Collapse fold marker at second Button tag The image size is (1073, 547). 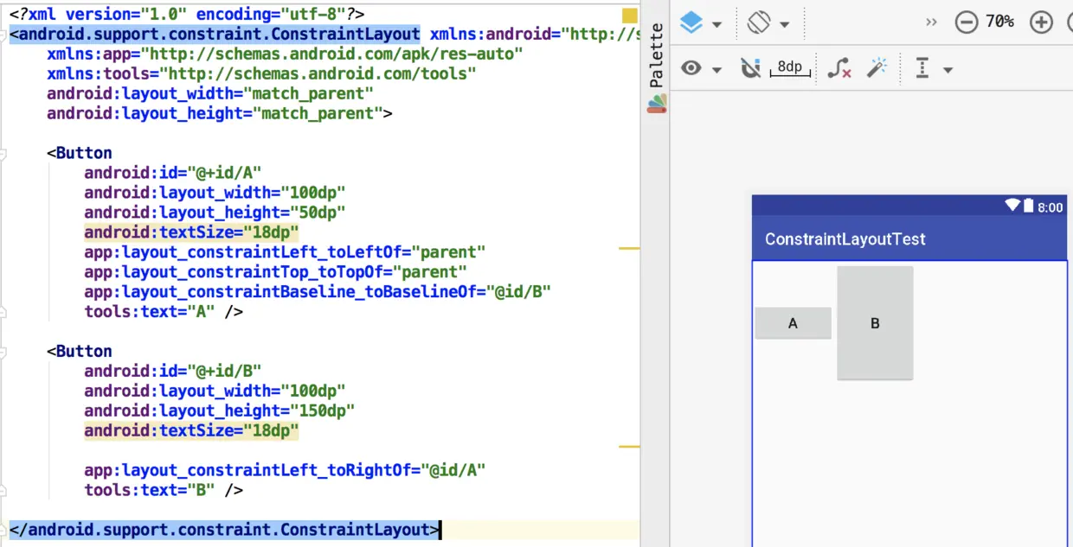(x=3, y=352)
